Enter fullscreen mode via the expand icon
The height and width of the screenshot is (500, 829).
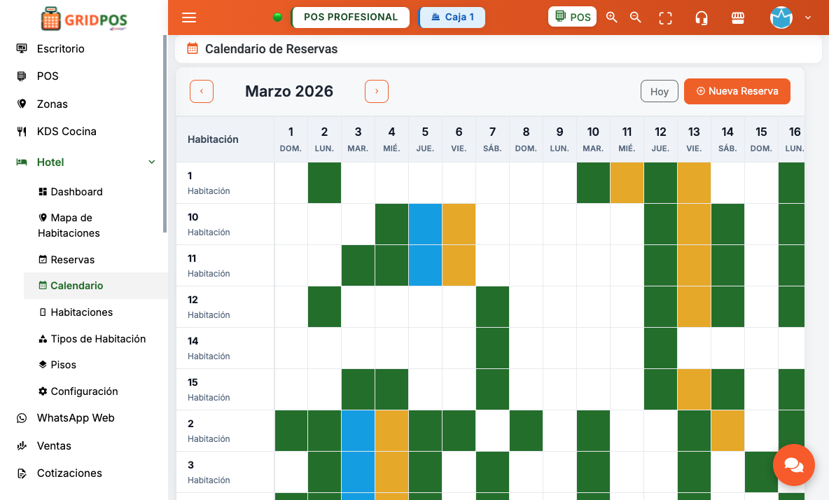pyautogui.click(x=664, y=17)
